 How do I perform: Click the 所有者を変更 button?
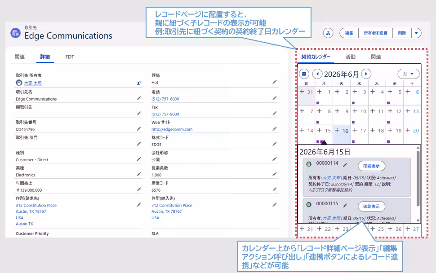[x=375, y=33]
